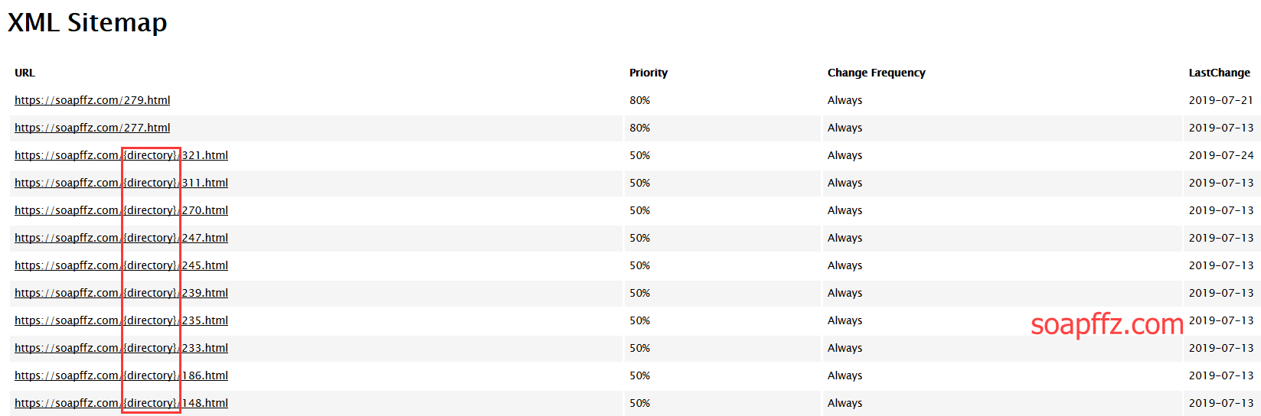The image size is (1261, 416).
Task: Select the 2019-07-24 last change date
Action: pyautogui.click(x=1221, y=155)
